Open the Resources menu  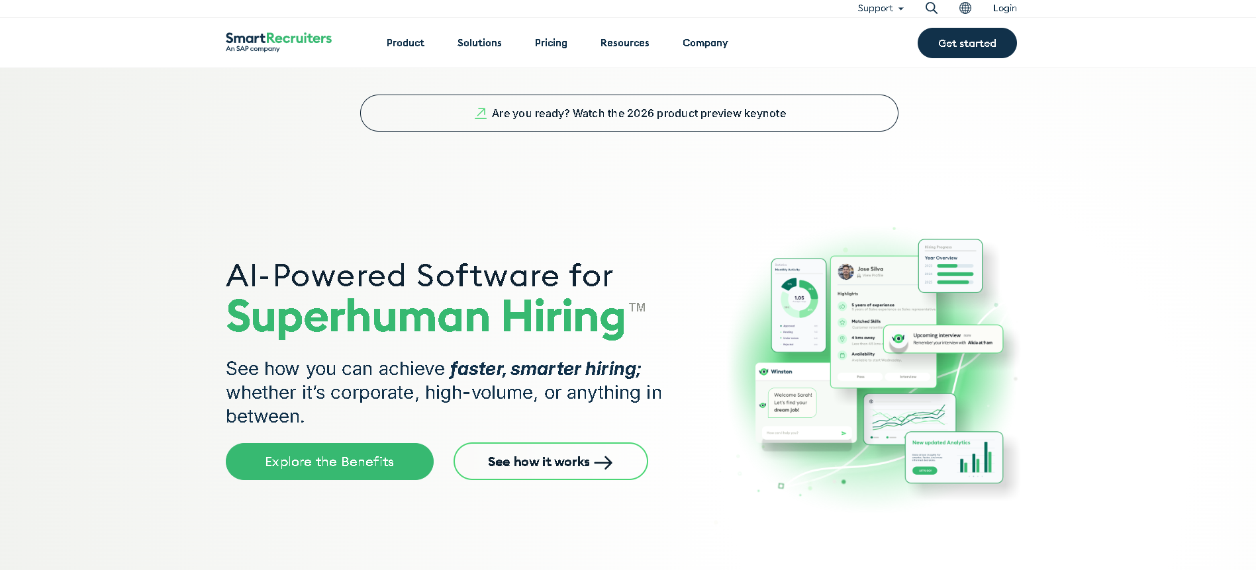point(624,43)
